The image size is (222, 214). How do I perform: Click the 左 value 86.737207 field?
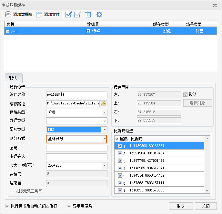159,95
